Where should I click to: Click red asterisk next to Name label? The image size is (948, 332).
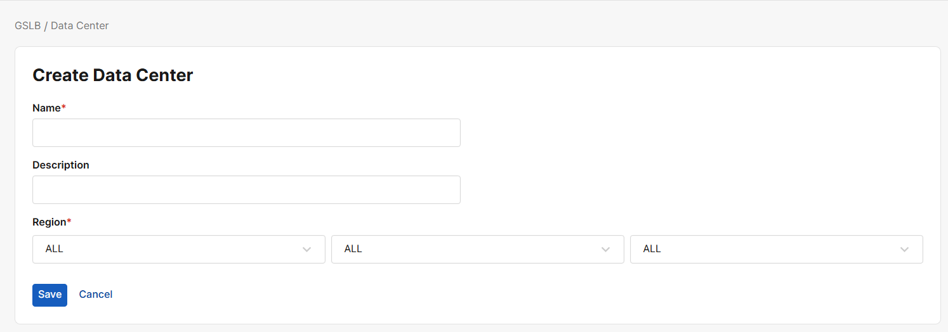63,107
